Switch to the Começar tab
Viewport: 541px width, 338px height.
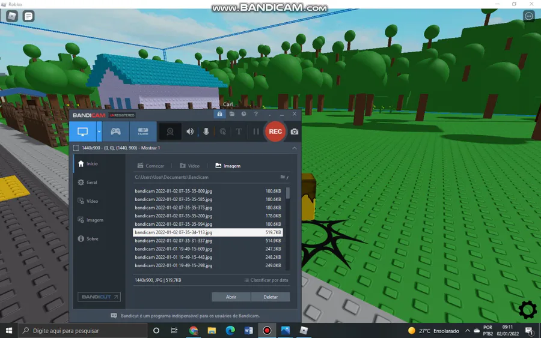pos(151,166)
